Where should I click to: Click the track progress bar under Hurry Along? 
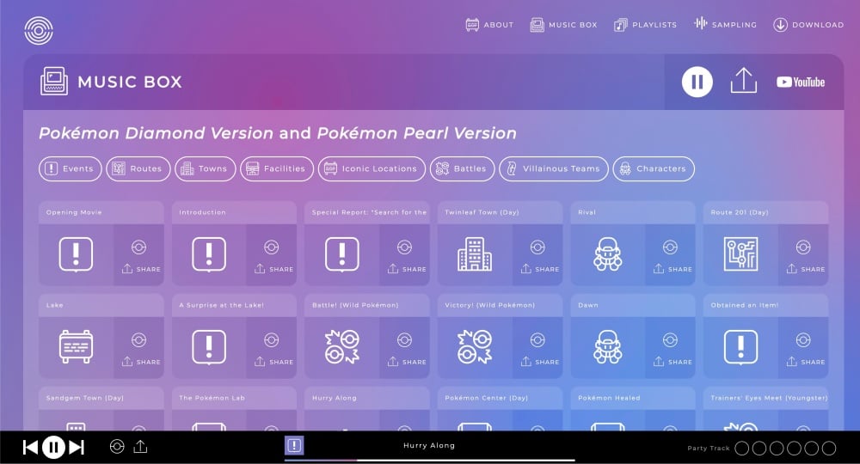tap(430, 460)
